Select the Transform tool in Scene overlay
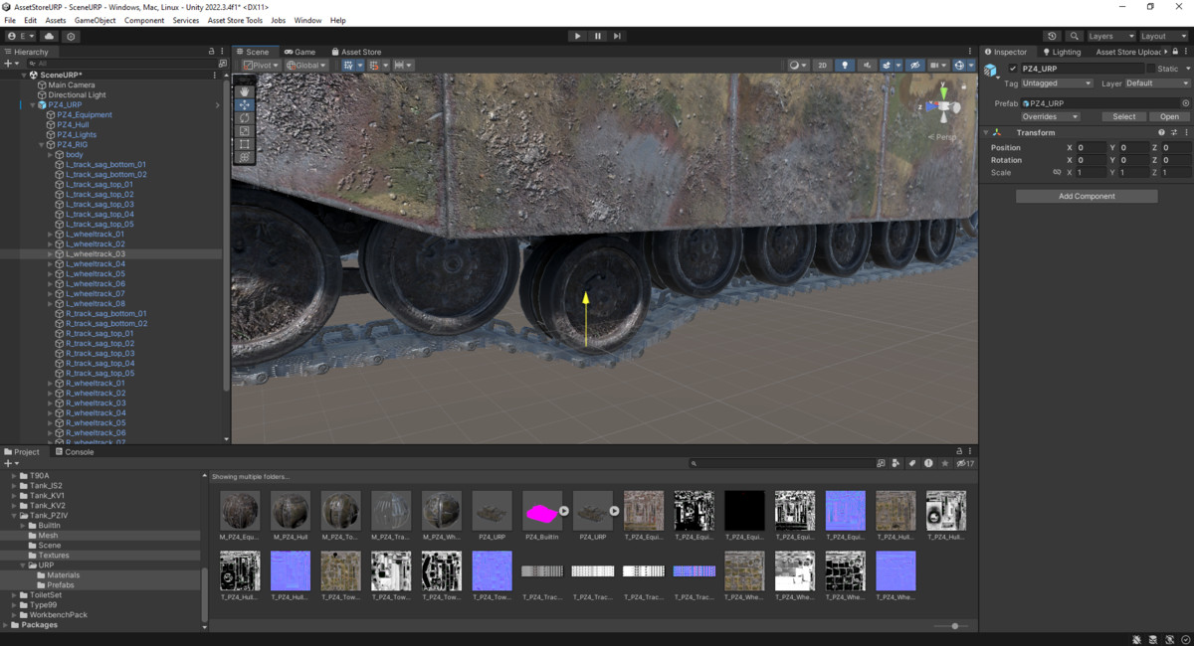 coord(245,157)
